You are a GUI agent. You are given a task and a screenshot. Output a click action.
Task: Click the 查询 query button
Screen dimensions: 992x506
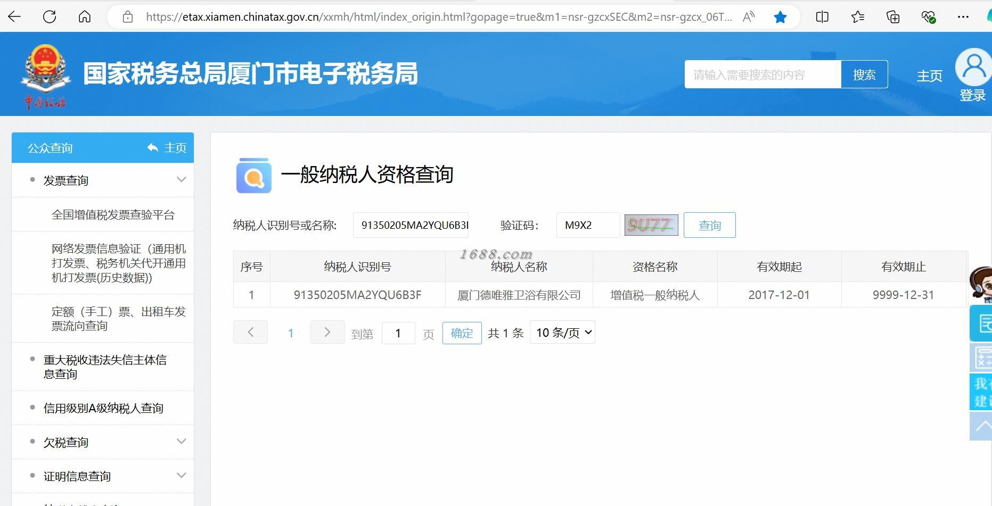[709, 225]
